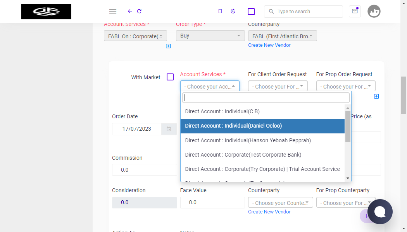The image size is (407, 232).
Task: Open the chat support bubble
Action: click(380, 212)
